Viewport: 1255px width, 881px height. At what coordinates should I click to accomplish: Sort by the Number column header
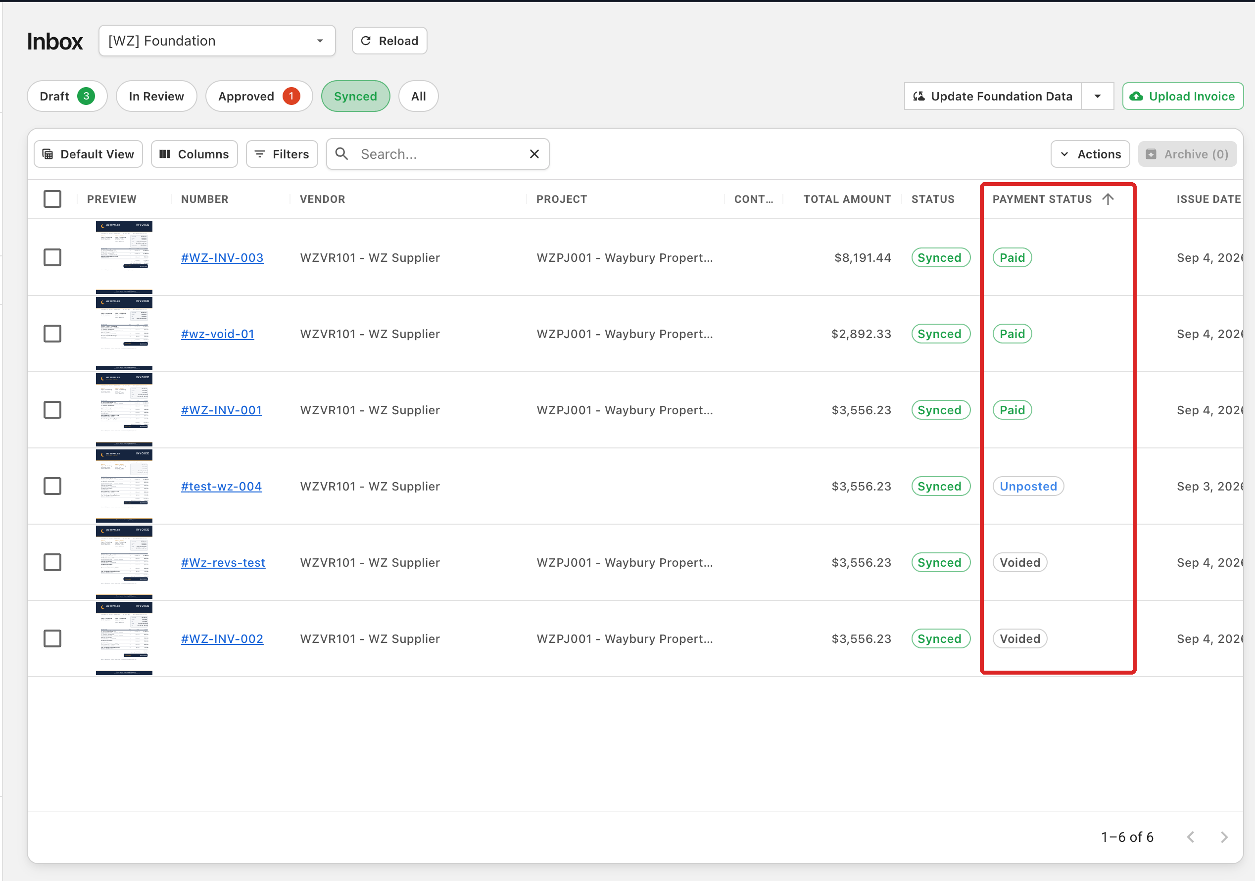(x=204, y=199)
